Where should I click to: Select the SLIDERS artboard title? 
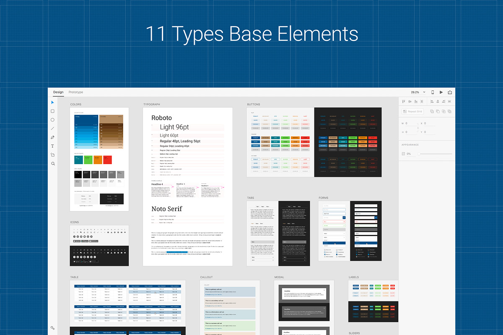355,332
